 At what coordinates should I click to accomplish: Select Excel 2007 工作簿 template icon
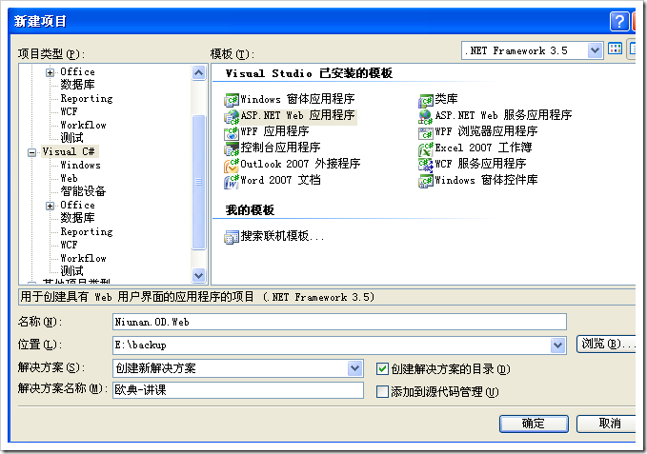(426, 148)
